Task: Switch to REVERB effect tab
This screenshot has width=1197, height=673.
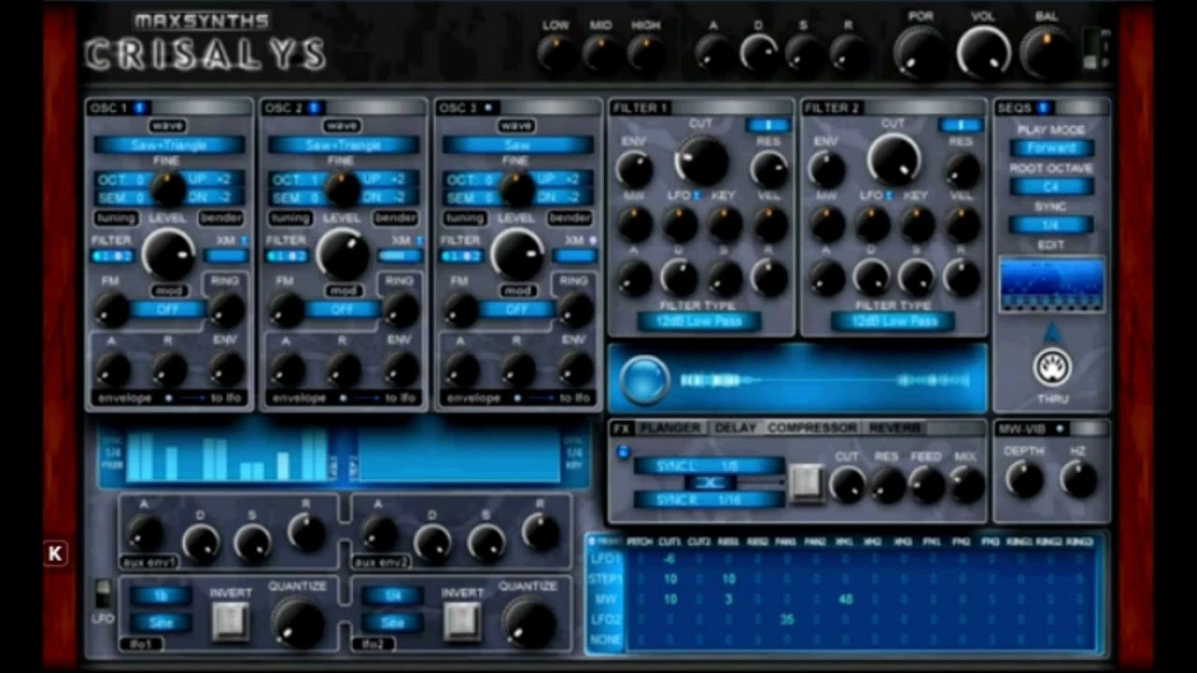Action: coord(895,427)
